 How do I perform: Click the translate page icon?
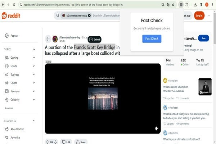pyautogui.click(x=168, y=5)
